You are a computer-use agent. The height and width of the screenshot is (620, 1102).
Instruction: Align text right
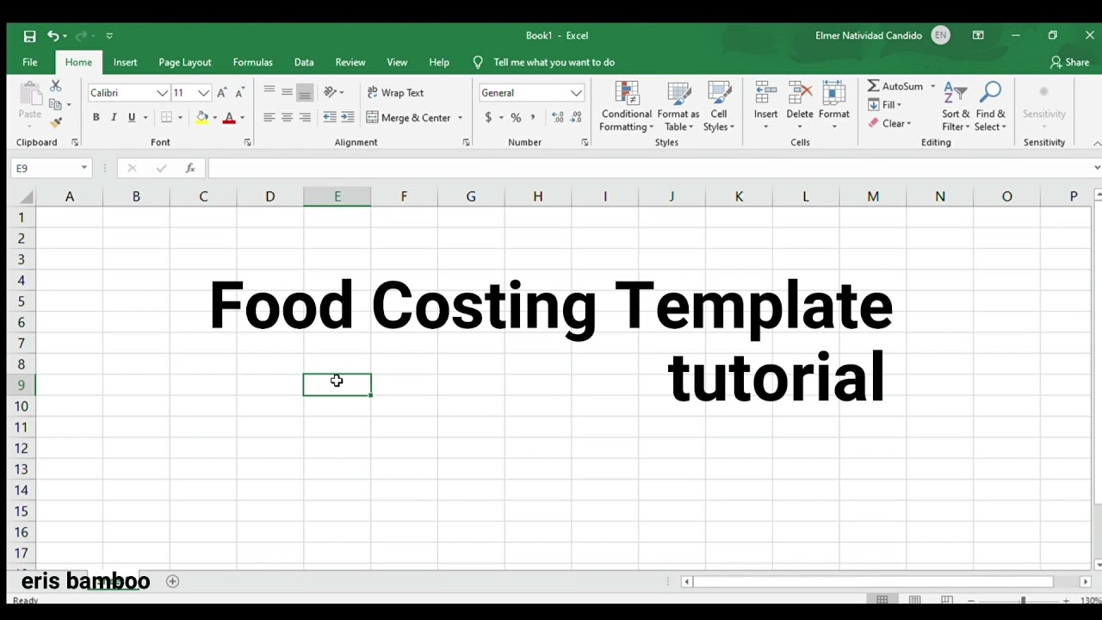pos(305,117)
